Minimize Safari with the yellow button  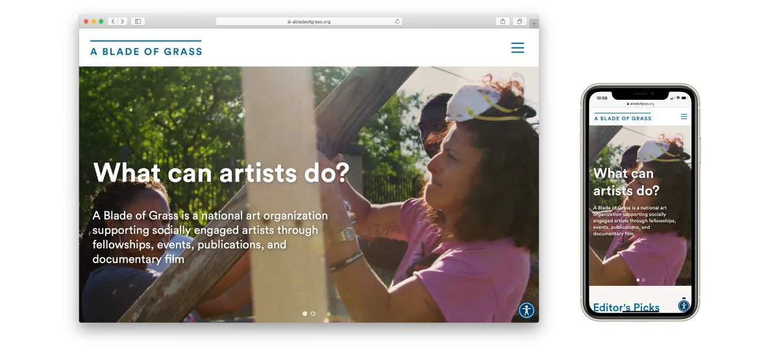tap(93, 21)
